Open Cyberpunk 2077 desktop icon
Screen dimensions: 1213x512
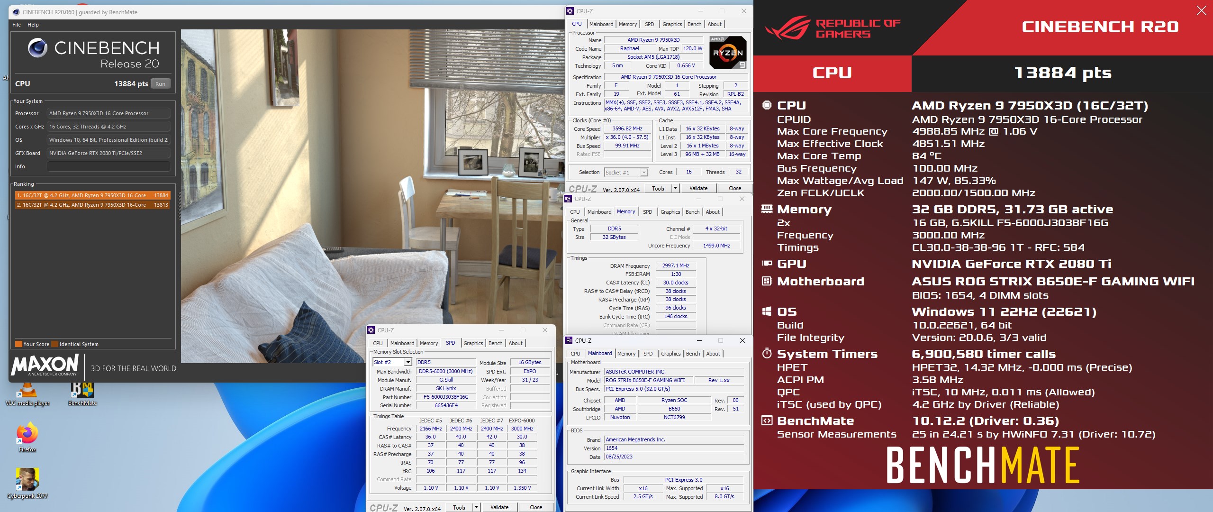click(27, 483)
